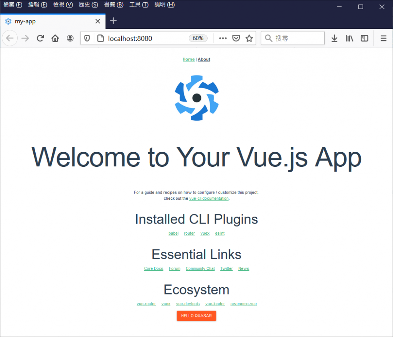The width and height of the screenshot is (393, 337).
Task: Open the 工具 (T) menu
Action: point(139,5)
